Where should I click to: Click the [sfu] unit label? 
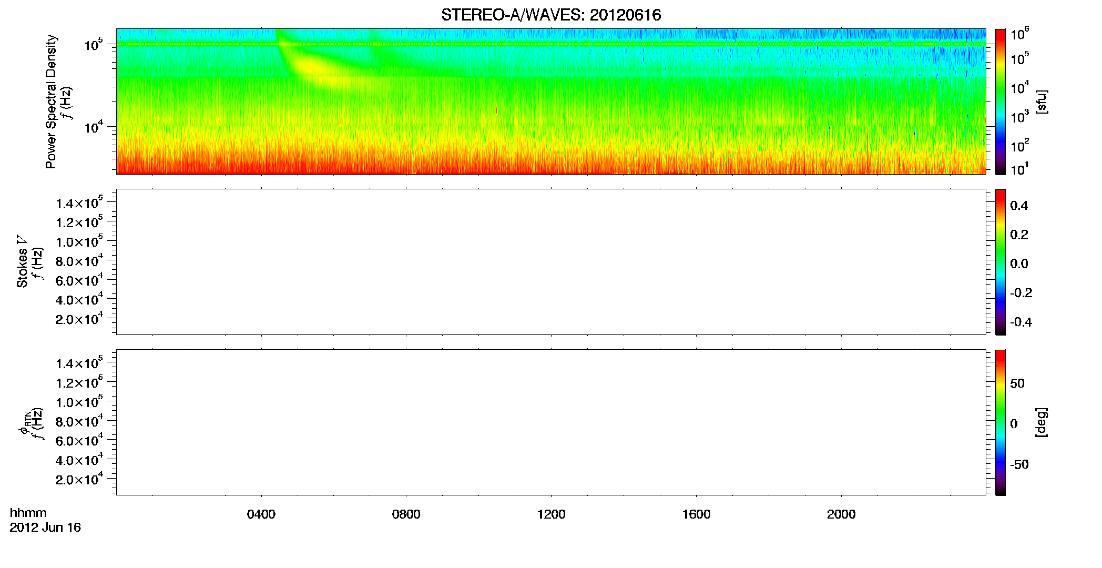coord(1041,102)
